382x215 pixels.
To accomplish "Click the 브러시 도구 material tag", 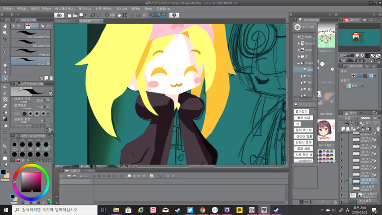I will (303, 142).
